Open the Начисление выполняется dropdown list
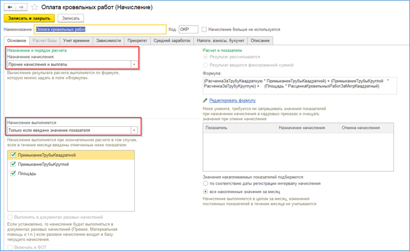 coord(134,130)
